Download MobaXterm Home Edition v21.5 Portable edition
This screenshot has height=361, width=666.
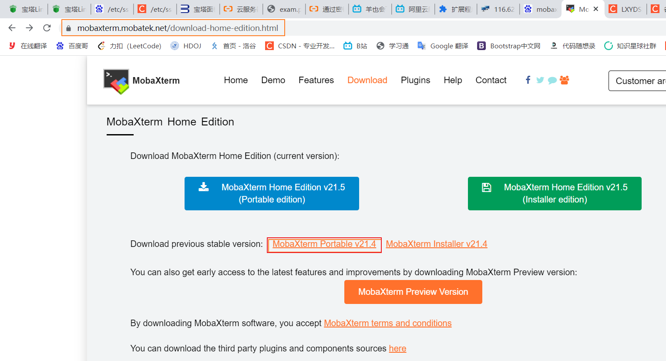pyautogui.click(x=272, y=193)
